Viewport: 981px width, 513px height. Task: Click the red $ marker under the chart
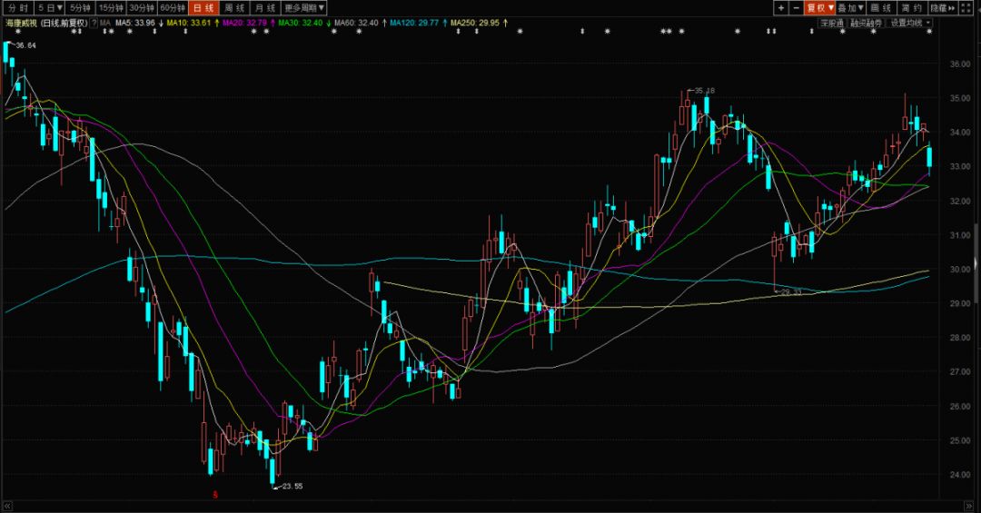pos(215,494)
